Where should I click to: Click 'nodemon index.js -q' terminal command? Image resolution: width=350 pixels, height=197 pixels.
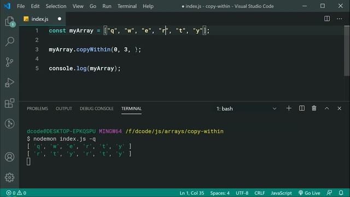(x=65, y=139)
